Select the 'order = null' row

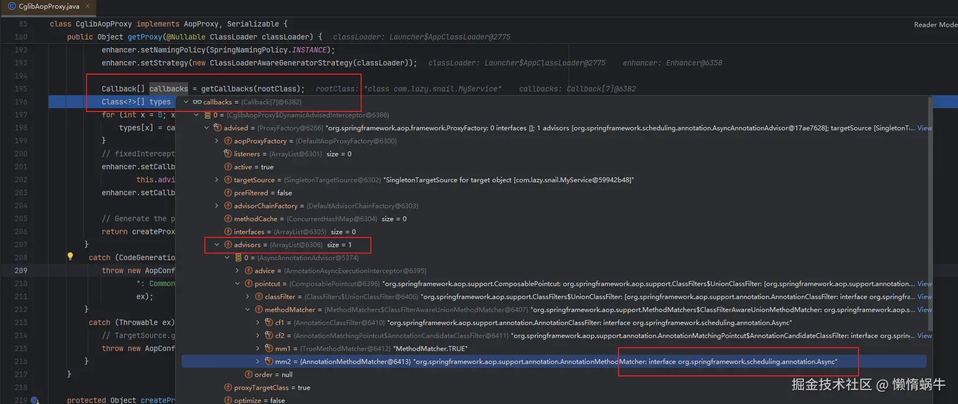[554, 374]
